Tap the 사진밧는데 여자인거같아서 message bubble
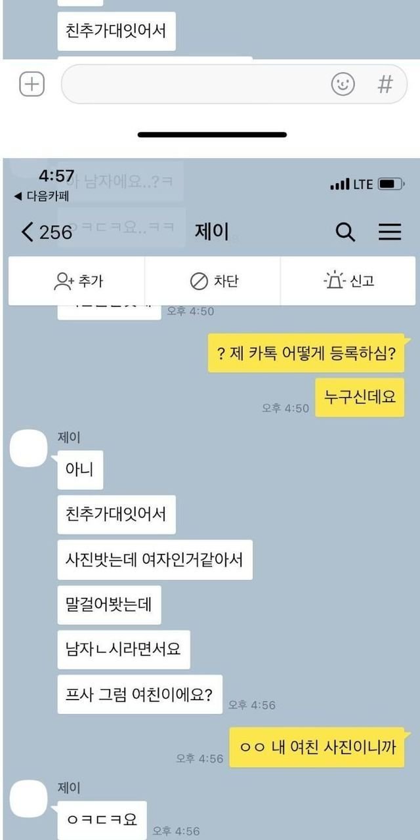This screenshot has width=420, height=840. (x=155, y=560)
